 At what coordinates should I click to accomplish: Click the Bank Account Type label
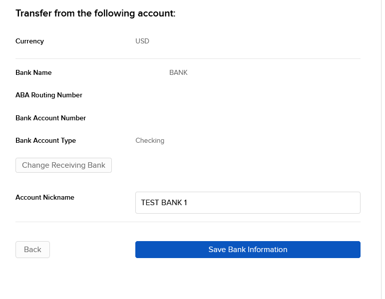click(x=45, y=140)
